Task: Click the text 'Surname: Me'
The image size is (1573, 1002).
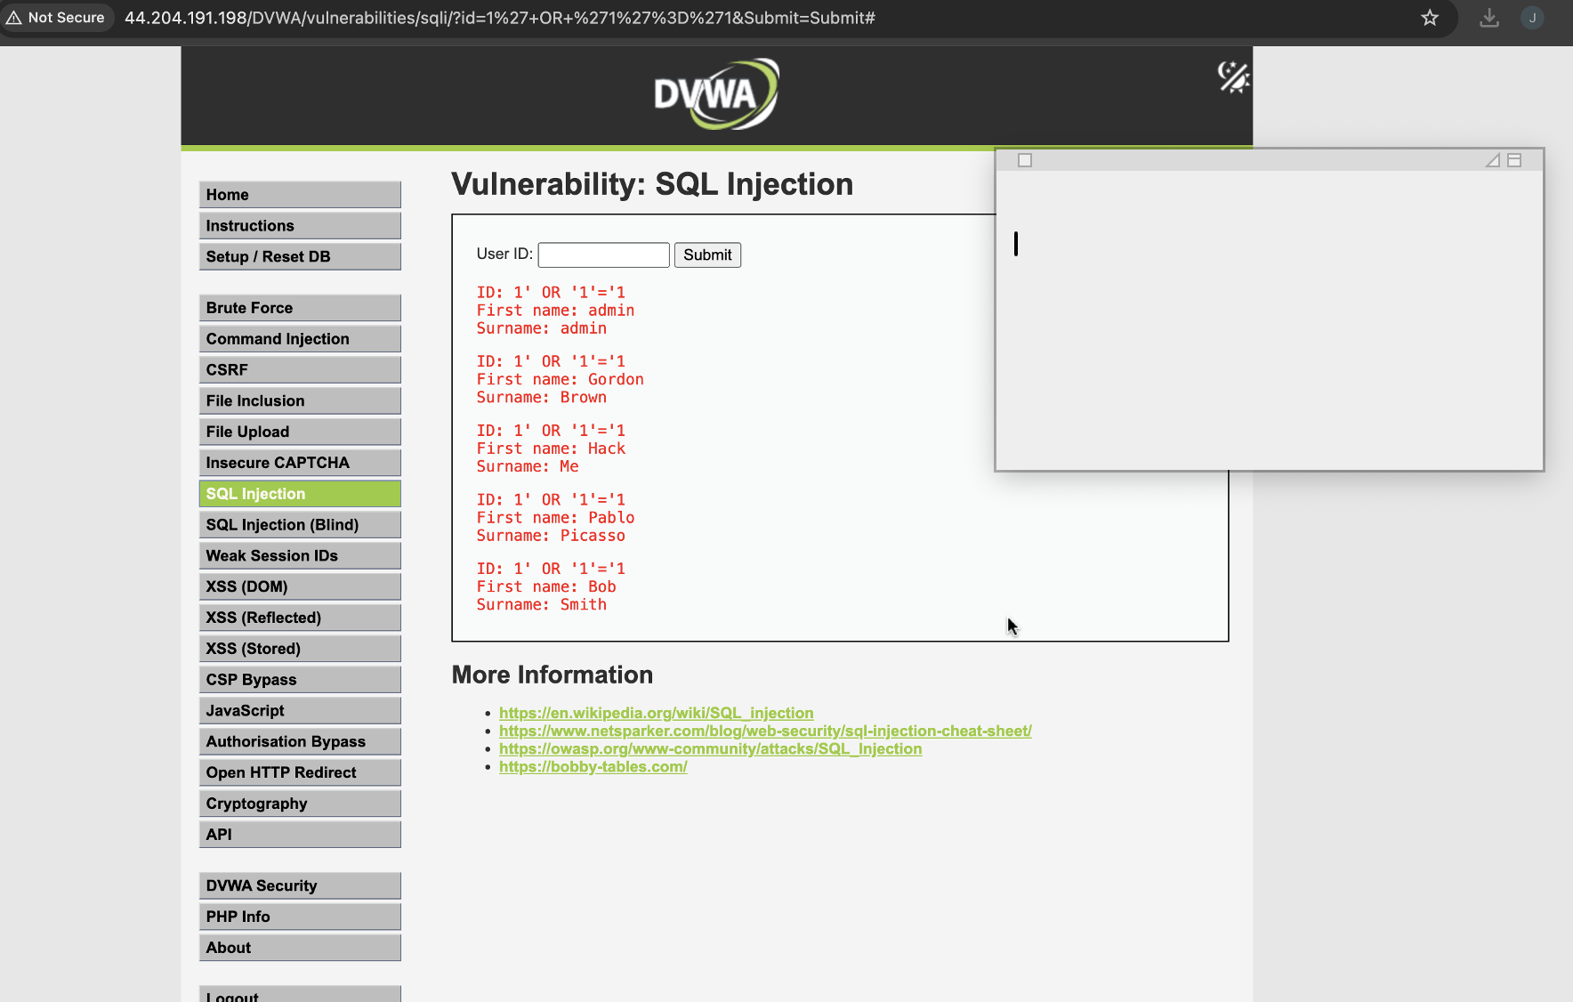Action: tap(528, 466)
